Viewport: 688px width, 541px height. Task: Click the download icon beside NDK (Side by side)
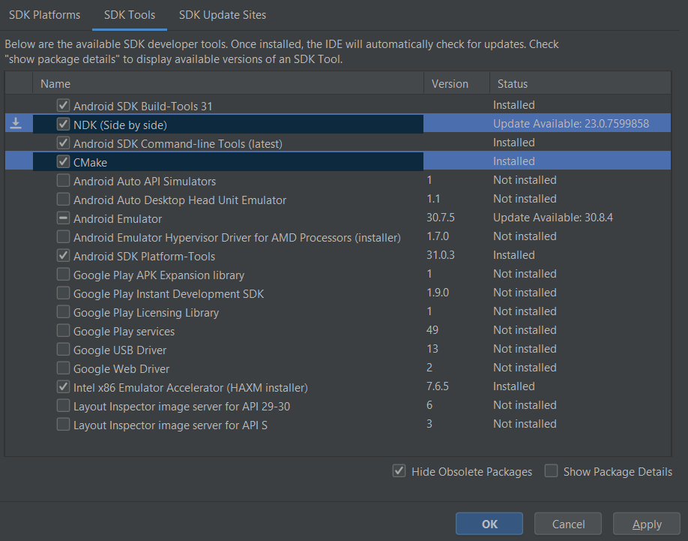coord(18,123)
